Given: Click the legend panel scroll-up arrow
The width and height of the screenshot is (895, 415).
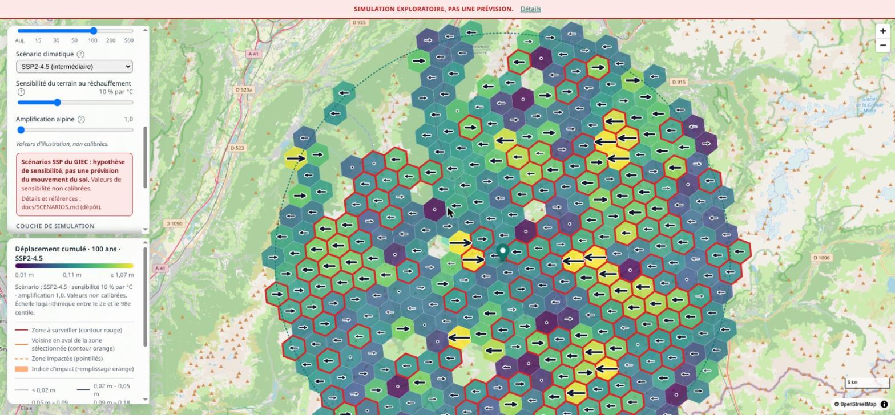Looking at the screenshot, I should pos(145,243).
